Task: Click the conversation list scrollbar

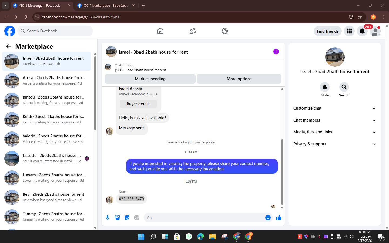Action: pos(95,93)
